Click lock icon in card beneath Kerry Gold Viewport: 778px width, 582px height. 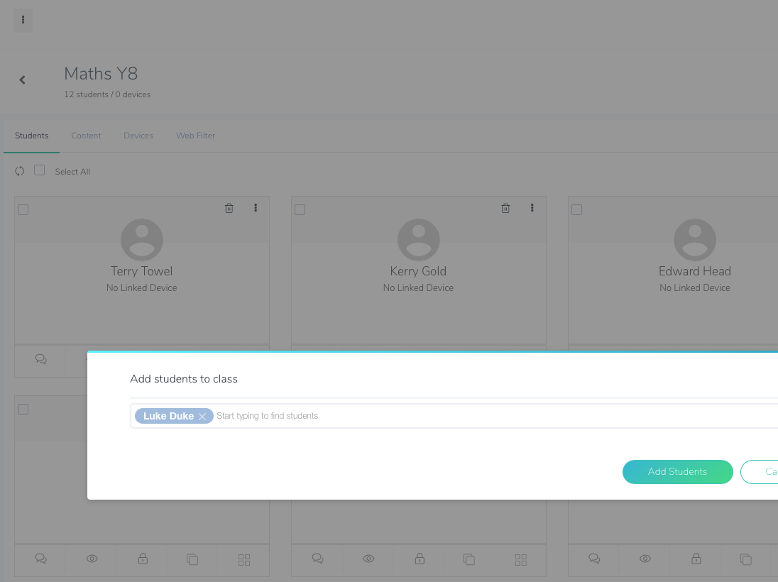[x=420, y=559]
